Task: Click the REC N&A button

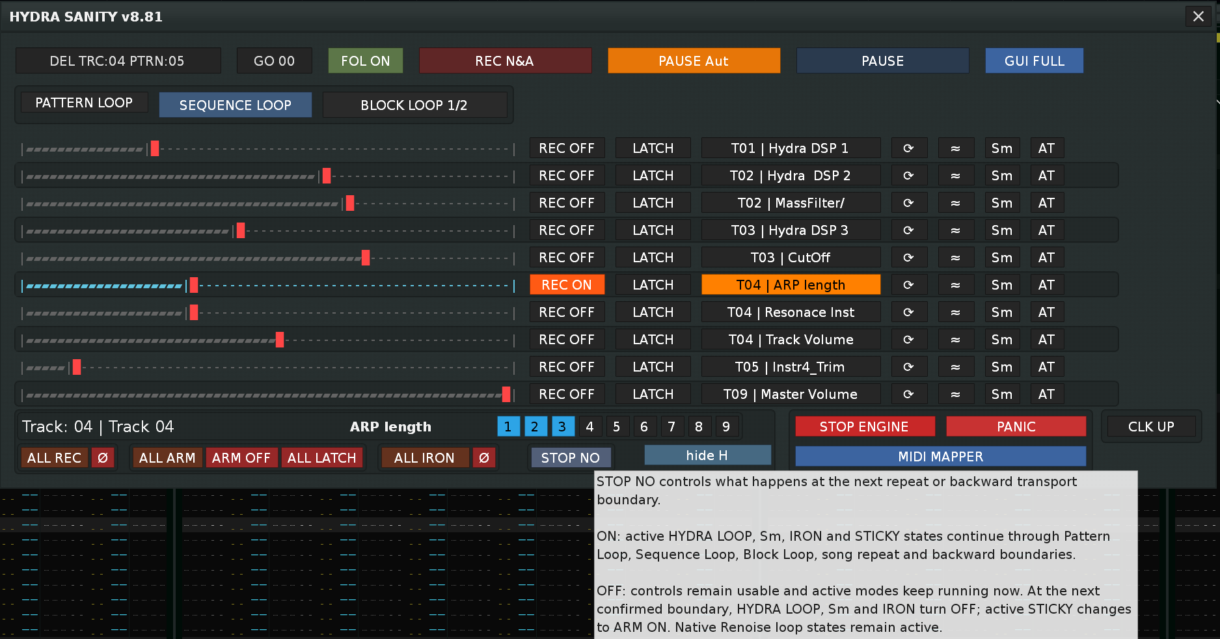Action: coord(506,61)
